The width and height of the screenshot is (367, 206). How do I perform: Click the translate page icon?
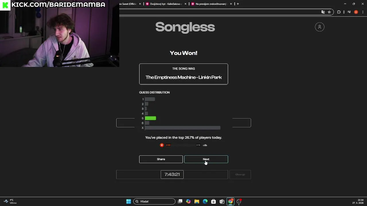coord(323,12)
